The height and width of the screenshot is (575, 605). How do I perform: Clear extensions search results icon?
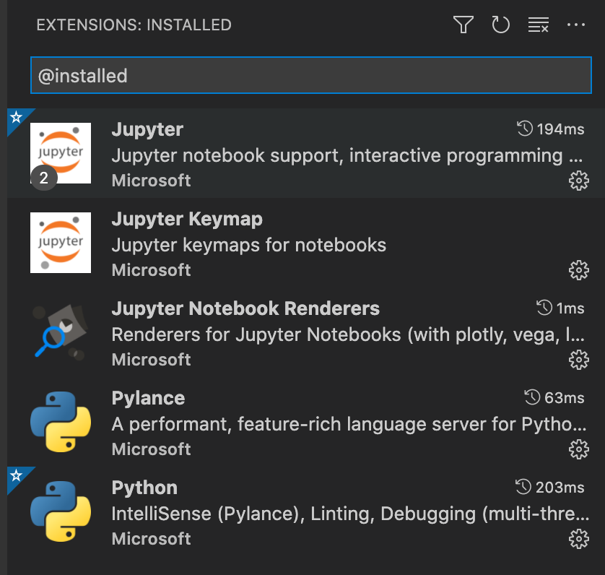point(539,25)
